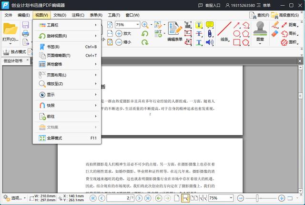Open the toolbar zoom 75% combo box
This screenshot has width=305, height=205.
click(127, 25)
